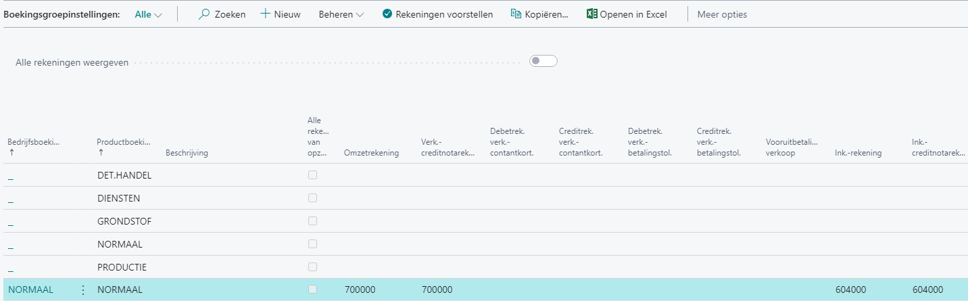
Task: Check the box in GRONDSTOF row
Action: point(312,221)
